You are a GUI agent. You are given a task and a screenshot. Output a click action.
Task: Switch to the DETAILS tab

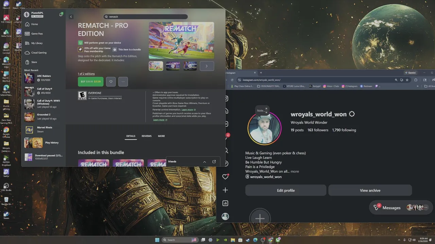131,136
